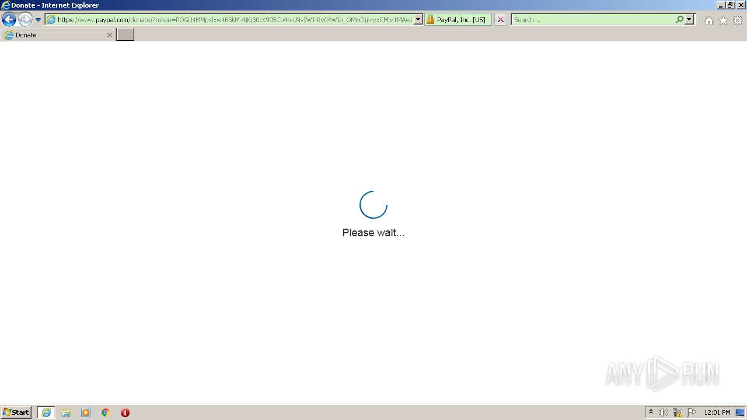Show hidden system tray icons
The height and width of the screenshot is (420, 747).
[651, 412]
